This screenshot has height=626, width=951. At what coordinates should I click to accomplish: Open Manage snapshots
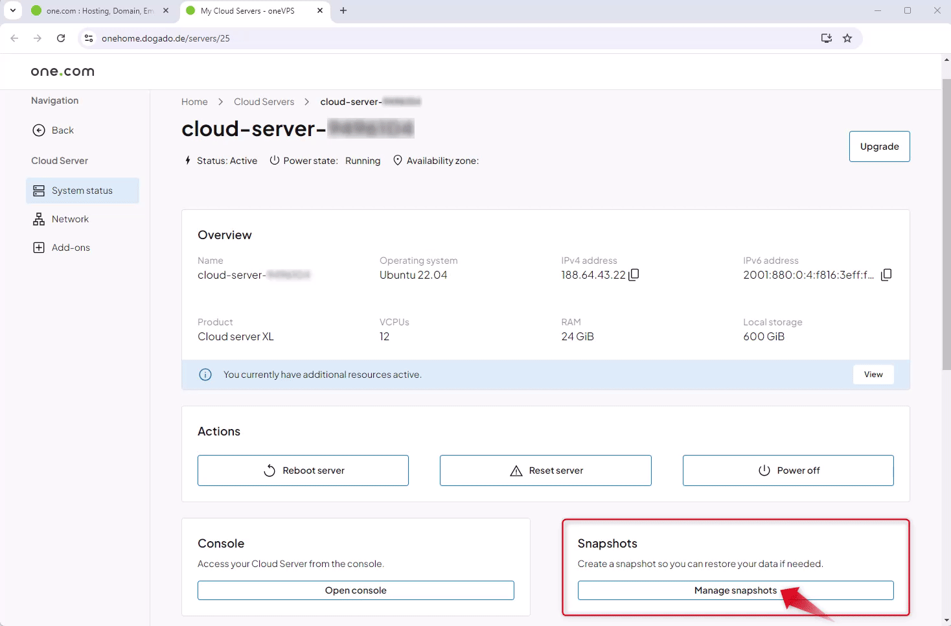(735, 590)
